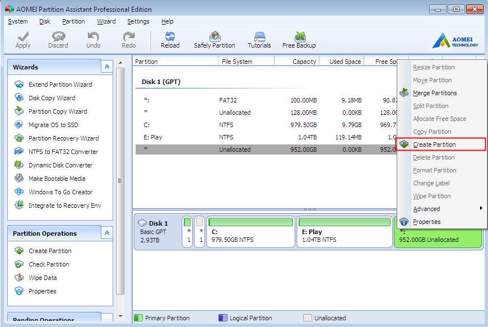Open the Partition Recovery Wizard
The width and height of the screenshot is (488, 327).
tap(64, 138)
